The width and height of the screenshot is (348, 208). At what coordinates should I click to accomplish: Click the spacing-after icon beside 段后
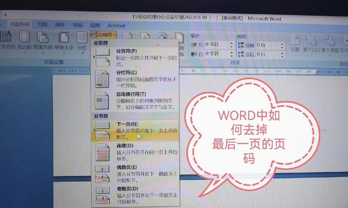tap(240, 54)
